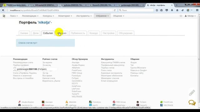Switch to pythoha browser tab

pyautogui.click(x=74, y=5)
